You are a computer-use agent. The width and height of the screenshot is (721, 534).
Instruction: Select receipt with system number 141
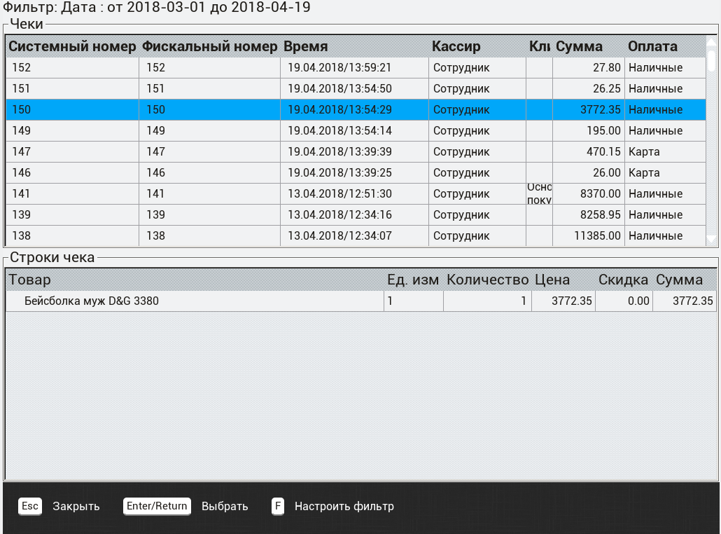click(356, 194)
